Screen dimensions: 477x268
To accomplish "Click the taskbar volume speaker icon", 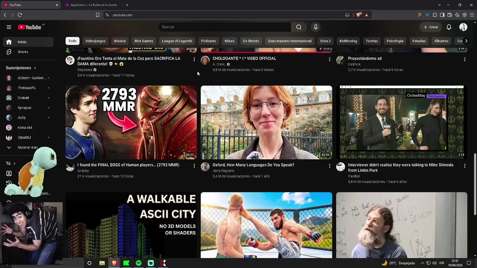I will point(435,263).
